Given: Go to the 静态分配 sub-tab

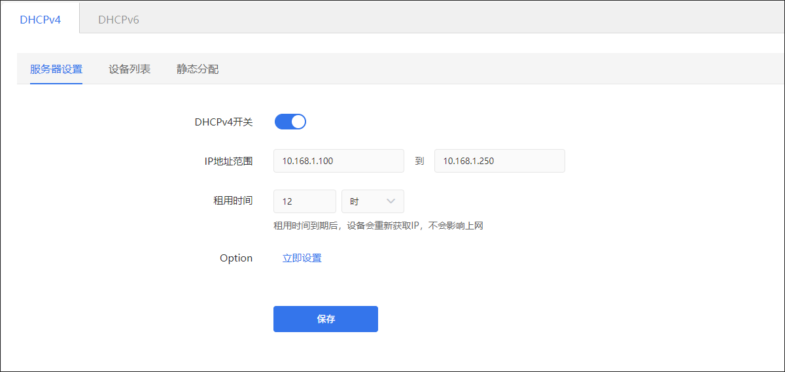Looking at the screenshot, I should click(x=198, y=69).
